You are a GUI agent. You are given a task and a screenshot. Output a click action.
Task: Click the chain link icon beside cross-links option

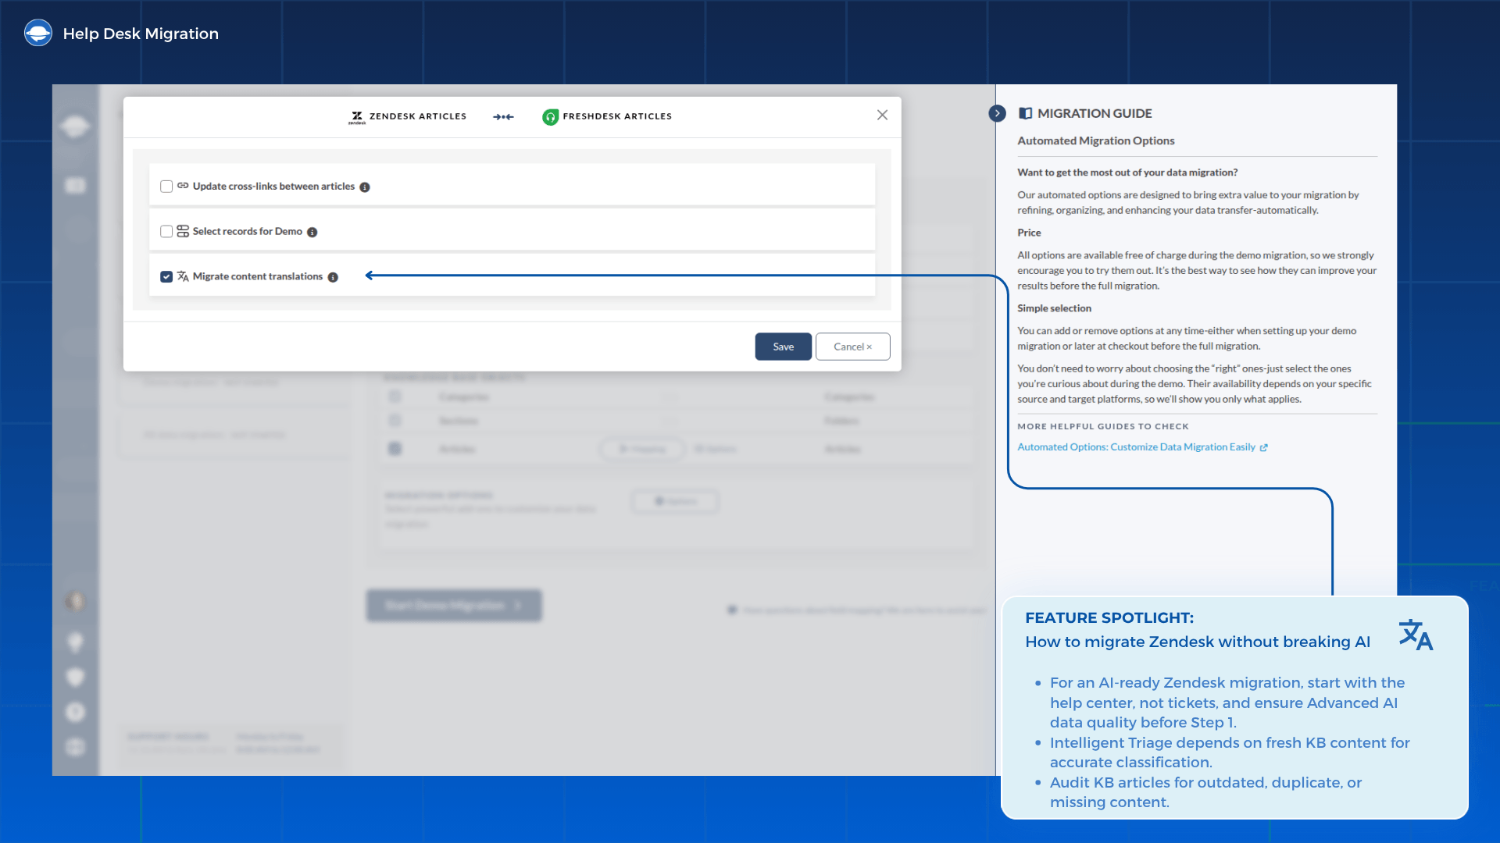pos(183,186)
